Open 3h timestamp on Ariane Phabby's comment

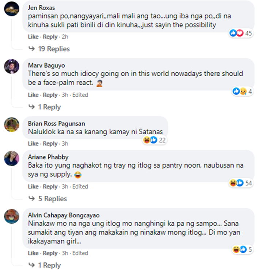(65, 187)
